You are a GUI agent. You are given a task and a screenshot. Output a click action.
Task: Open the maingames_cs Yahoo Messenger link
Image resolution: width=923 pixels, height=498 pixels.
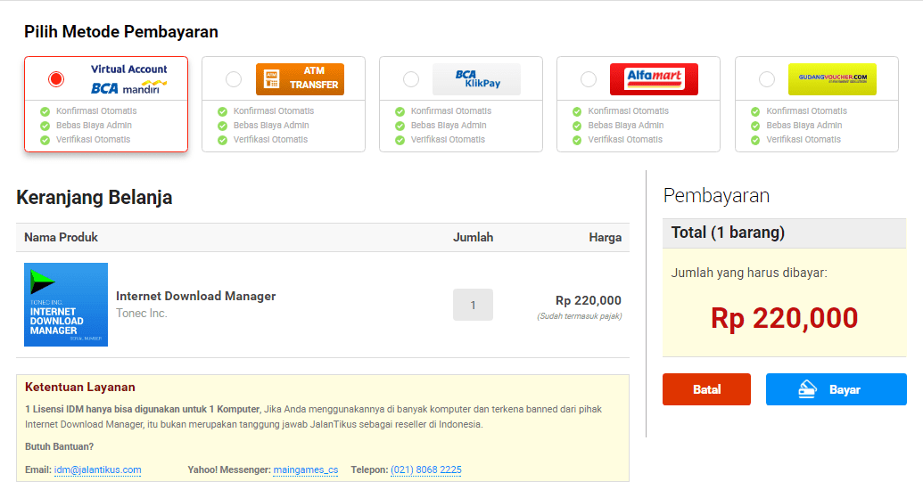[x=306, y=469]
